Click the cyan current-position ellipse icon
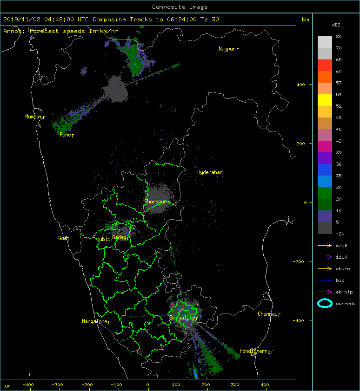This screenshot has height=391, width=360. (x=325, y=303)
